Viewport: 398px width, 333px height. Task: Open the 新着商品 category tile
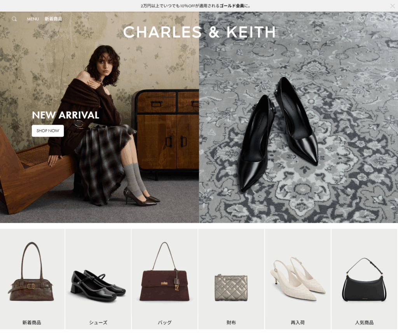point(32,279)
